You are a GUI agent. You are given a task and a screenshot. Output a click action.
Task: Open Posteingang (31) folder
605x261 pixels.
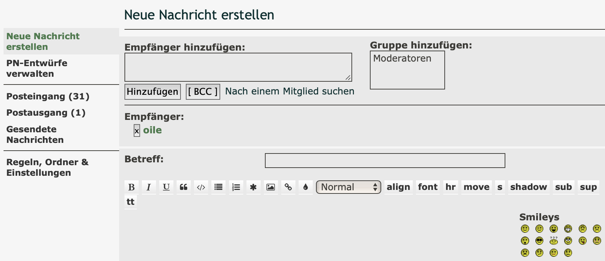pos(48,96)
